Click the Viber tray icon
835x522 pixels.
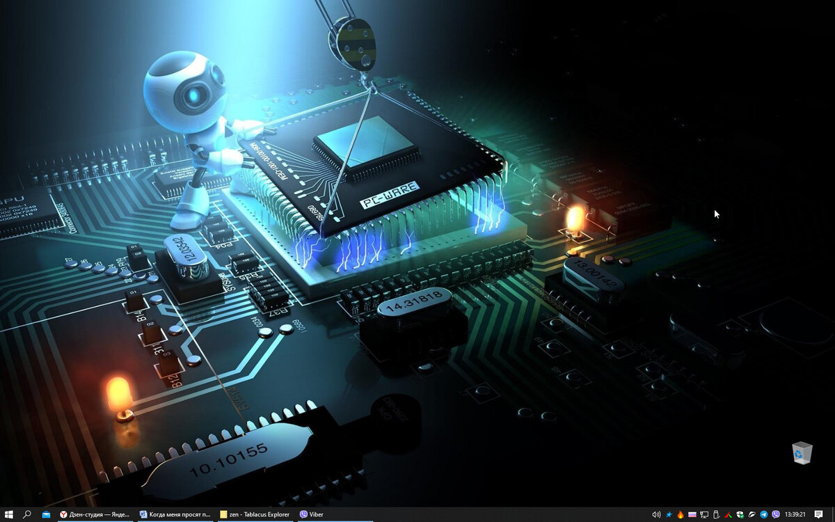(x=776, y=514)
